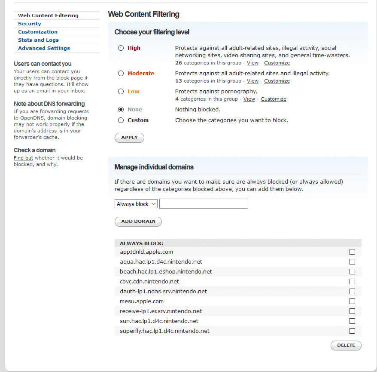
Task: Choose the Moderate filtering level
Action: pos(121,73)
